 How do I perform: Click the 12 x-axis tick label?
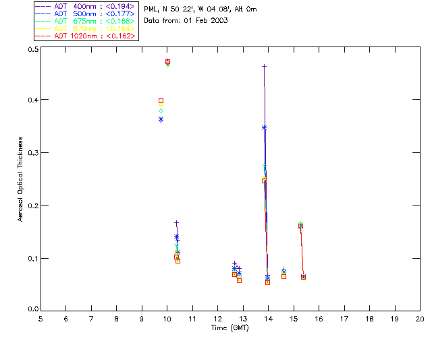217,319
